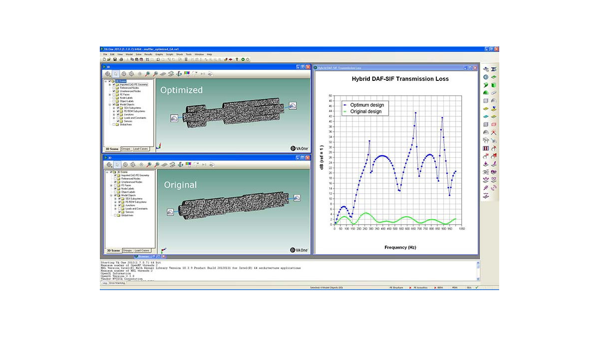The height and width of the screenshot is (337, 599).
Task: Click the green cylinder icon in right palette
Action: [494, 85]
